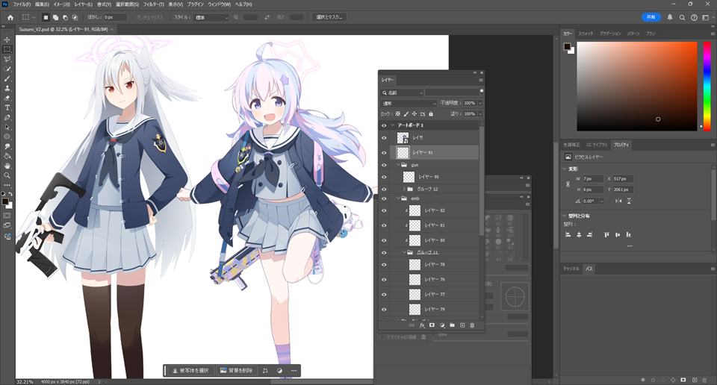Toggle visibility of the gun group
The image size is (717, 385).
coord(384,164)
